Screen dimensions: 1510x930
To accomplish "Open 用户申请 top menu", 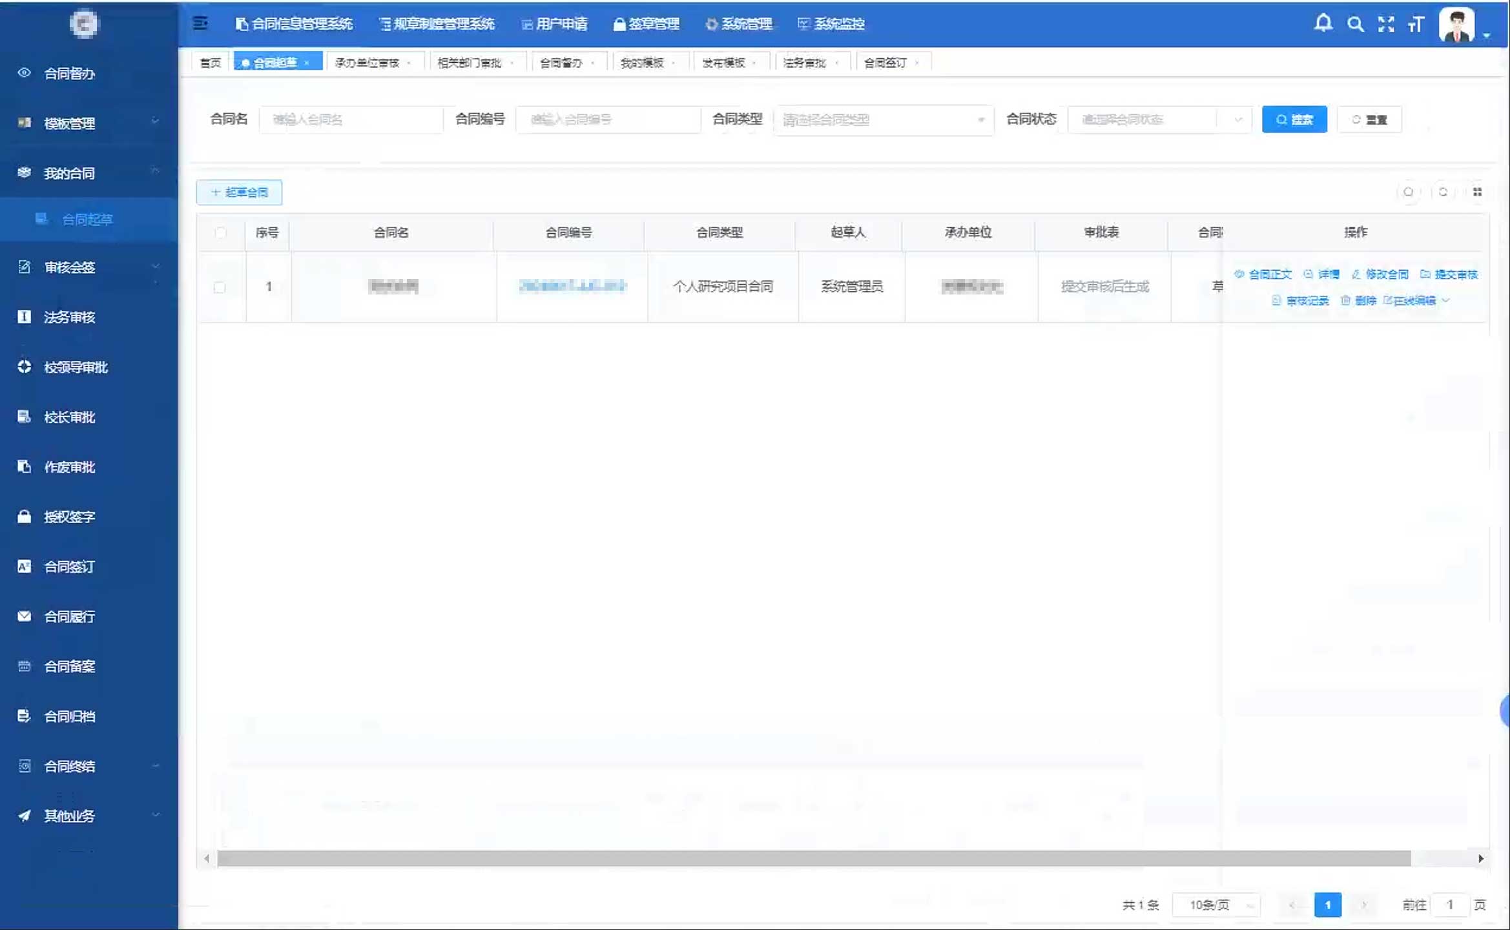I will pos(555,24).
